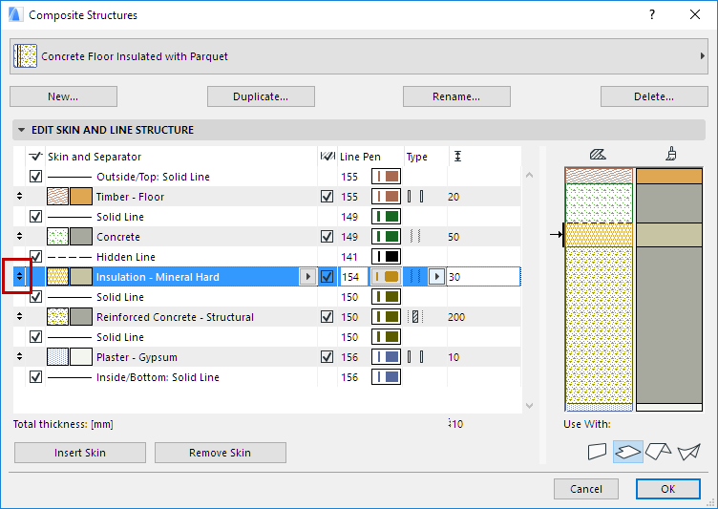This screenshot has height=509, width=718.
Task: Click drag handle of Insulation - Mineral Hard row
Action: tap(19, 276)
